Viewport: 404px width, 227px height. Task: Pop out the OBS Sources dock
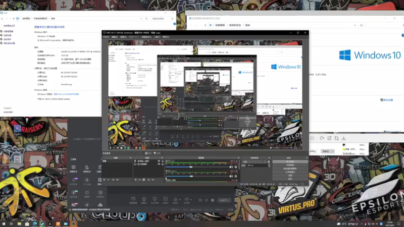click(162, 158)
